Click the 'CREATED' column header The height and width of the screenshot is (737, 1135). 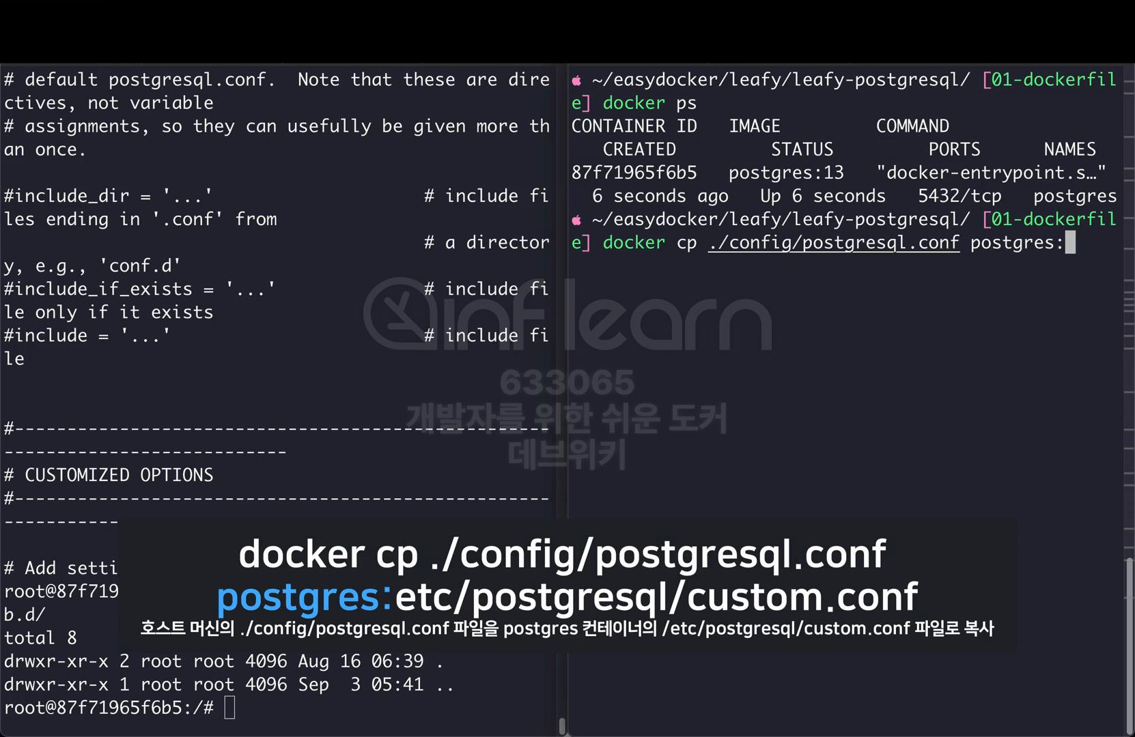coord(639,149)
